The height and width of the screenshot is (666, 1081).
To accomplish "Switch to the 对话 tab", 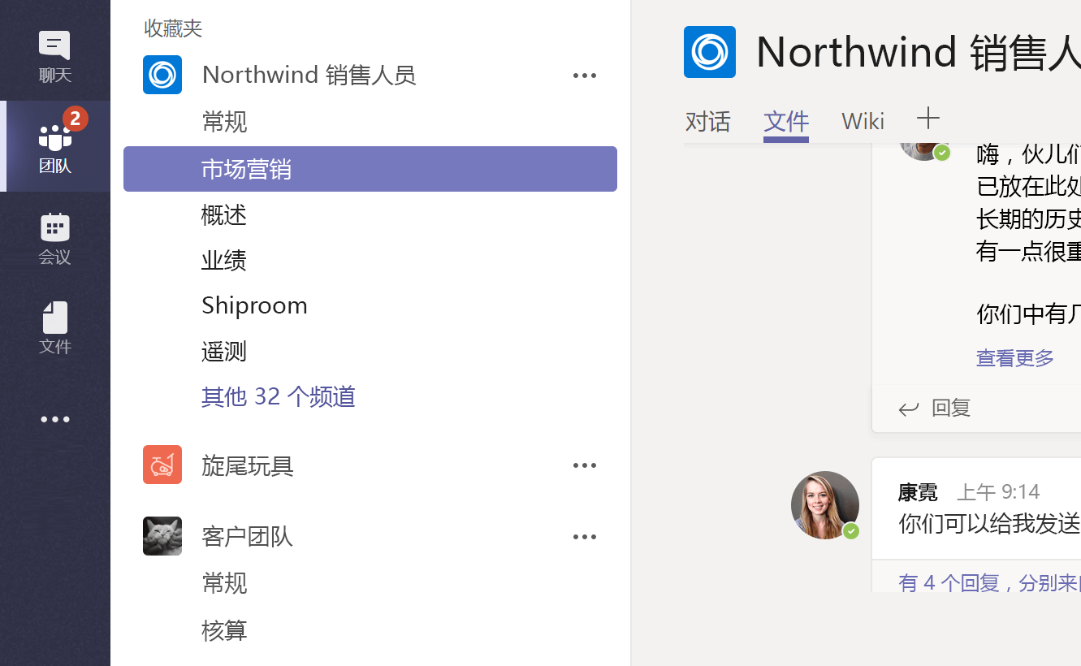I will (707, 121).
